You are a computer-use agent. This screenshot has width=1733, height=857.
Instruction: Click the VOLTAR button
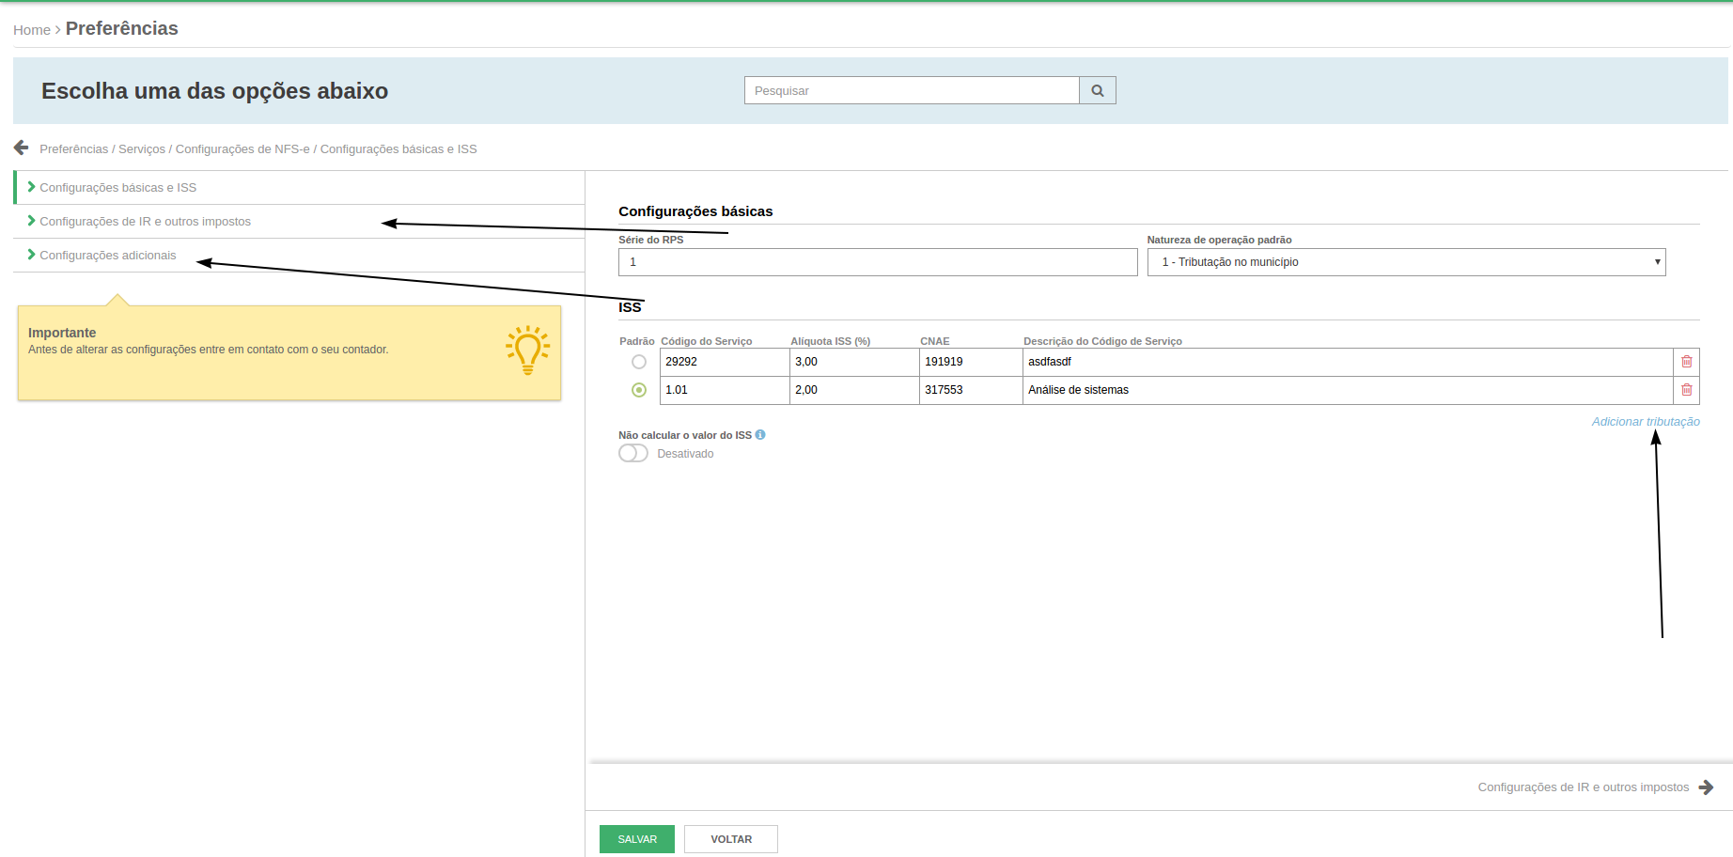click(x=731, y=839)
